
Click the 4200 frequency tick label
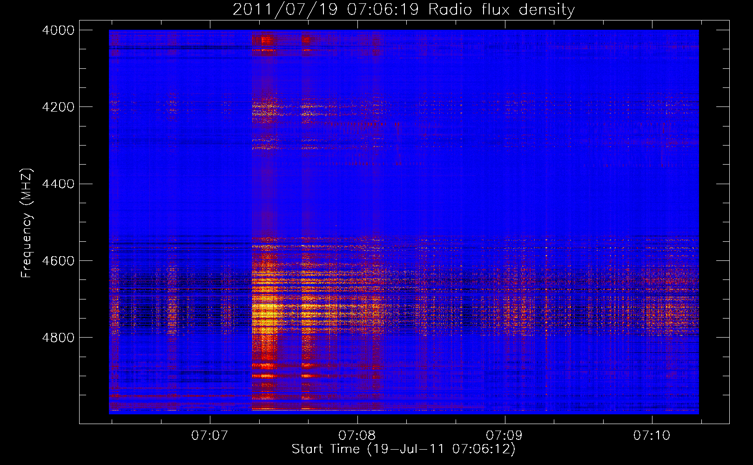tap(58, 107)
